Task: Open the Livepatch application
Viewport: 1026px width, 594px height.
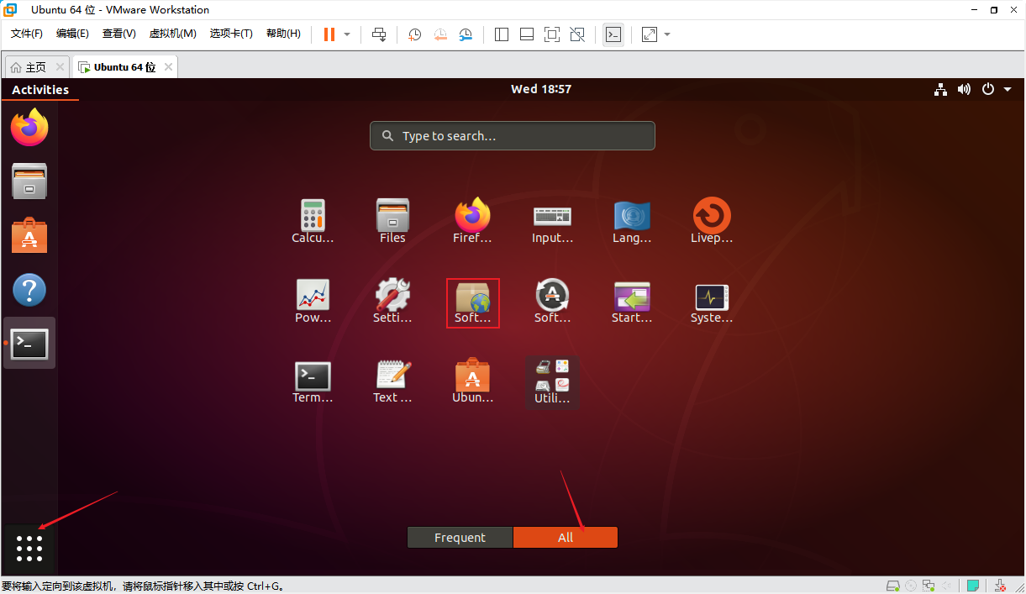Action: [712, 222]
